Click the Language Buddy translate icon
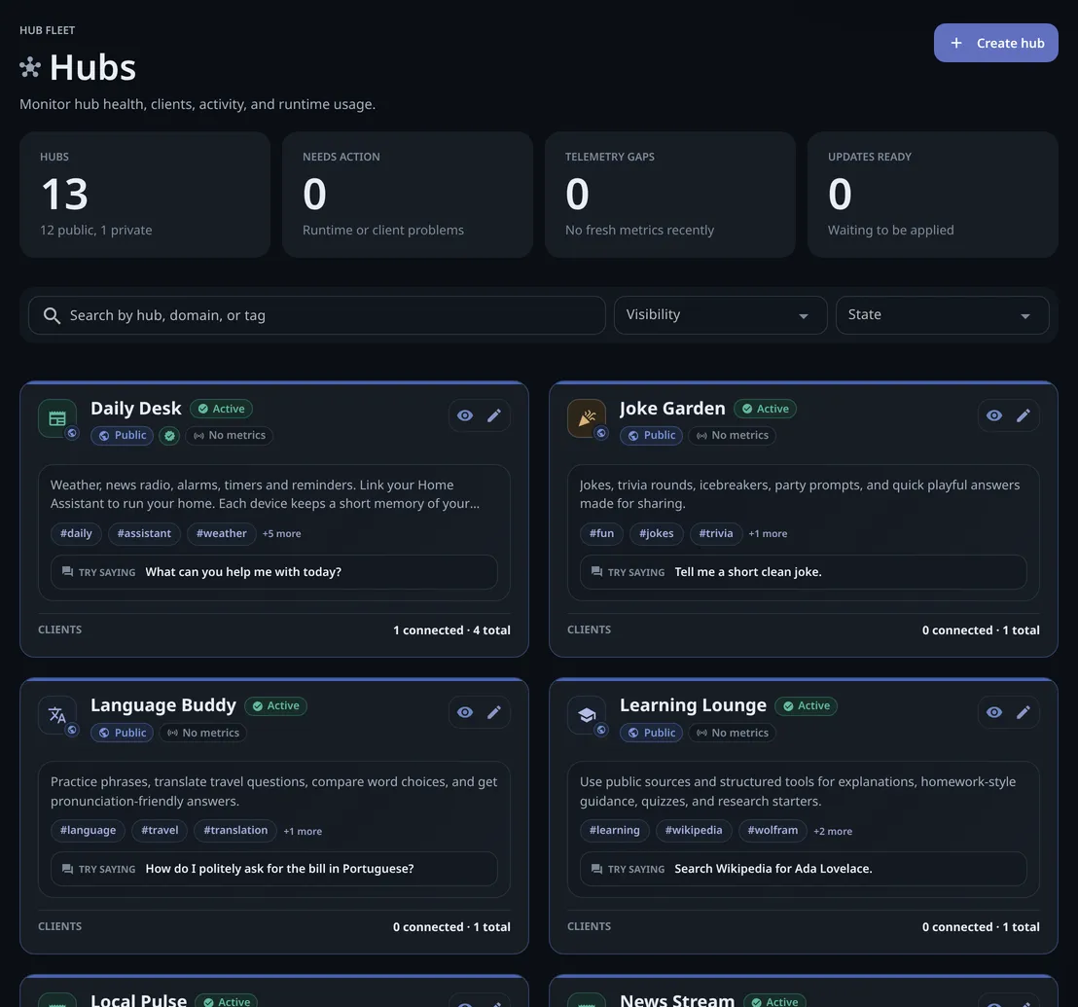 click(57, 715)
